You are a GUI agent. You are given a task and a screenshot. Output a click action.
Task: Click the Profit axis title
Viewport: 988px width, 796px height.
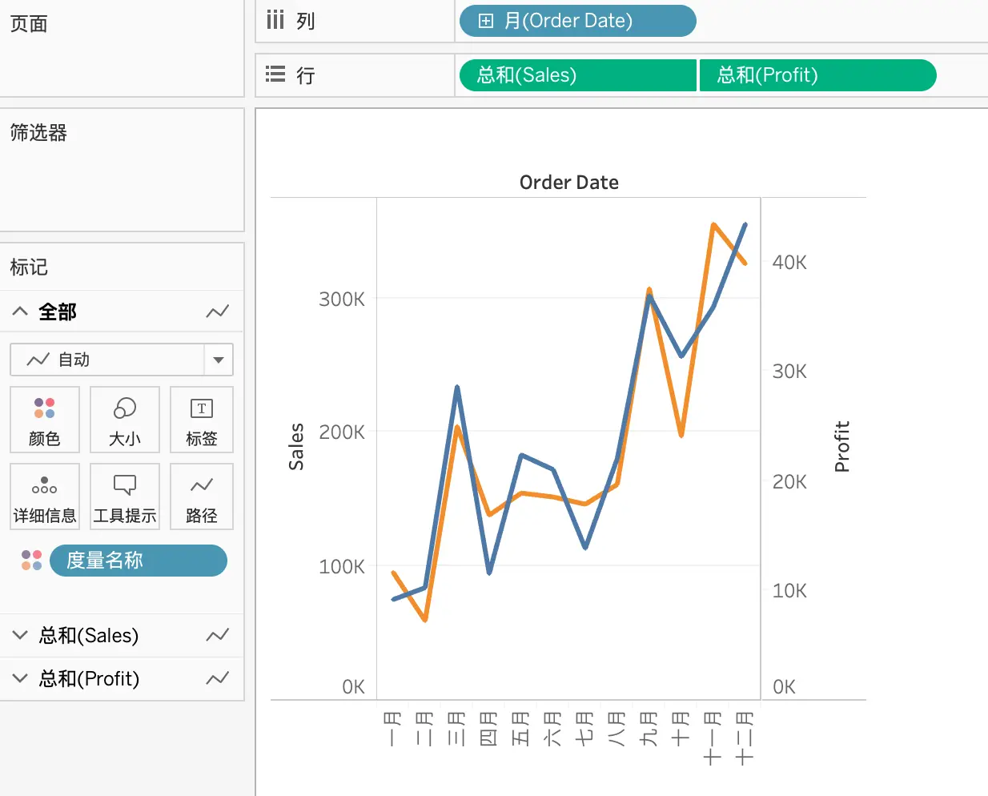(841, 446)
